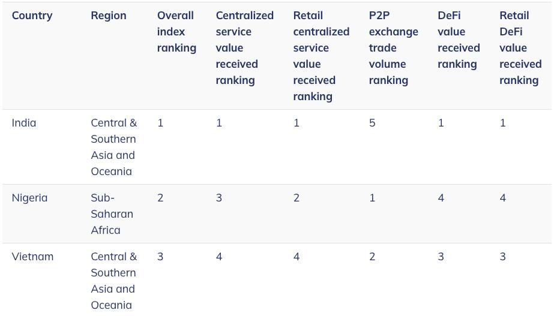This screenshot has width=554, height=316.
Task: Click the Retail DeFi value received header
Action: click(520, 47)
